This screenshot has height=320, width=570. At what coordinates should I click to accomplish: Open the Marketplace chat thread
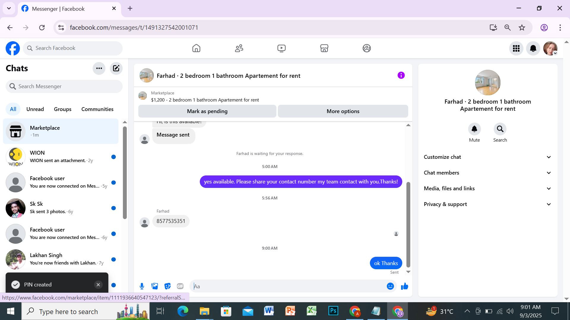(61, 131)
